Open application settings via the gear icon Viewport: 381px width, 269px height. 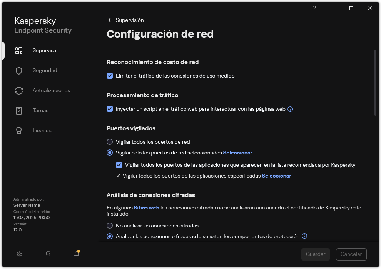19,254
